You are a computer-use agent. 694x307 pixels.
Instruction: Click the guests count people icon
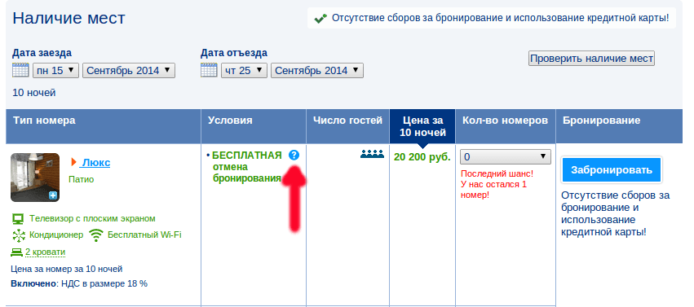pyautogui.click(x=372, y=154)
